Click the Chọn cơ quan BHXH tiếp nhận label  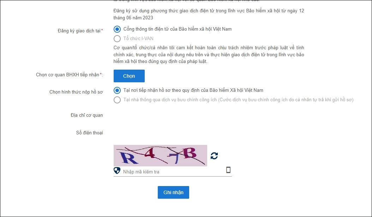click(x=68, y=75)
